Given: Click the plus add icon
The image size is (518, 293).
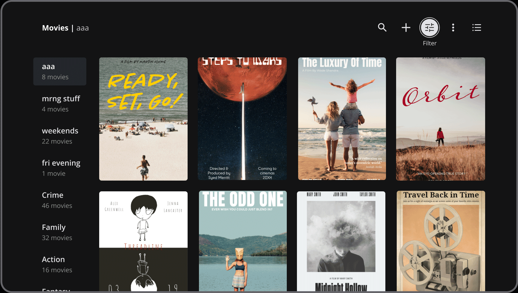Looking at the screenshot, I should [406, 28].
